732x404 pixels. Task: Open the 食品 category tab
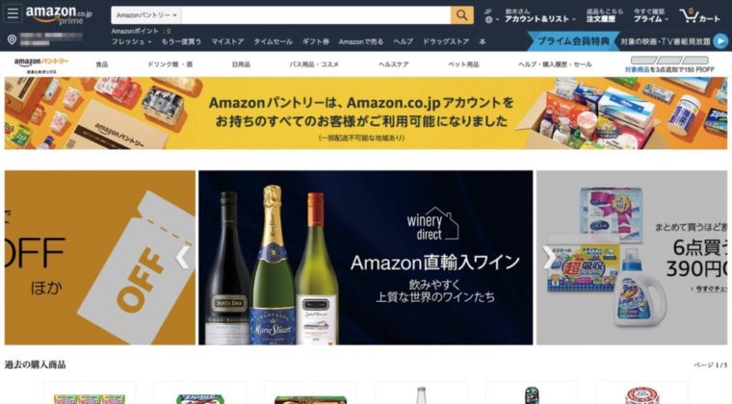[x=102, y=64]
